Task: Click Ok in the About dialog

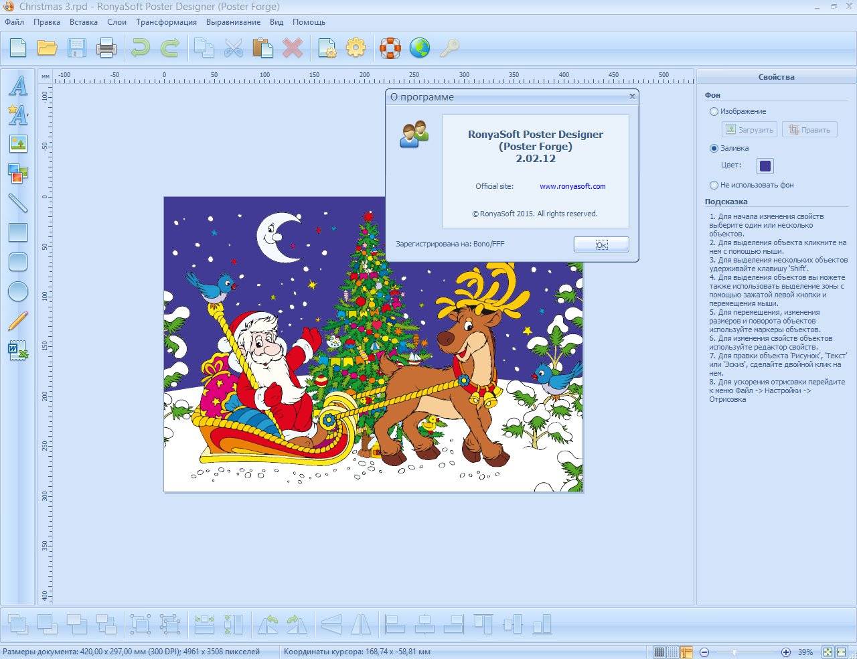Action: click(601, 244)
